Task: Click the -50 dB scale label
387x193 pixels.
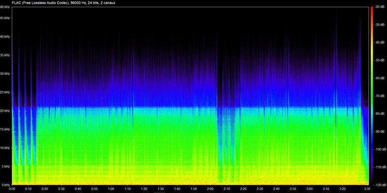Action: tap(380, 60)
